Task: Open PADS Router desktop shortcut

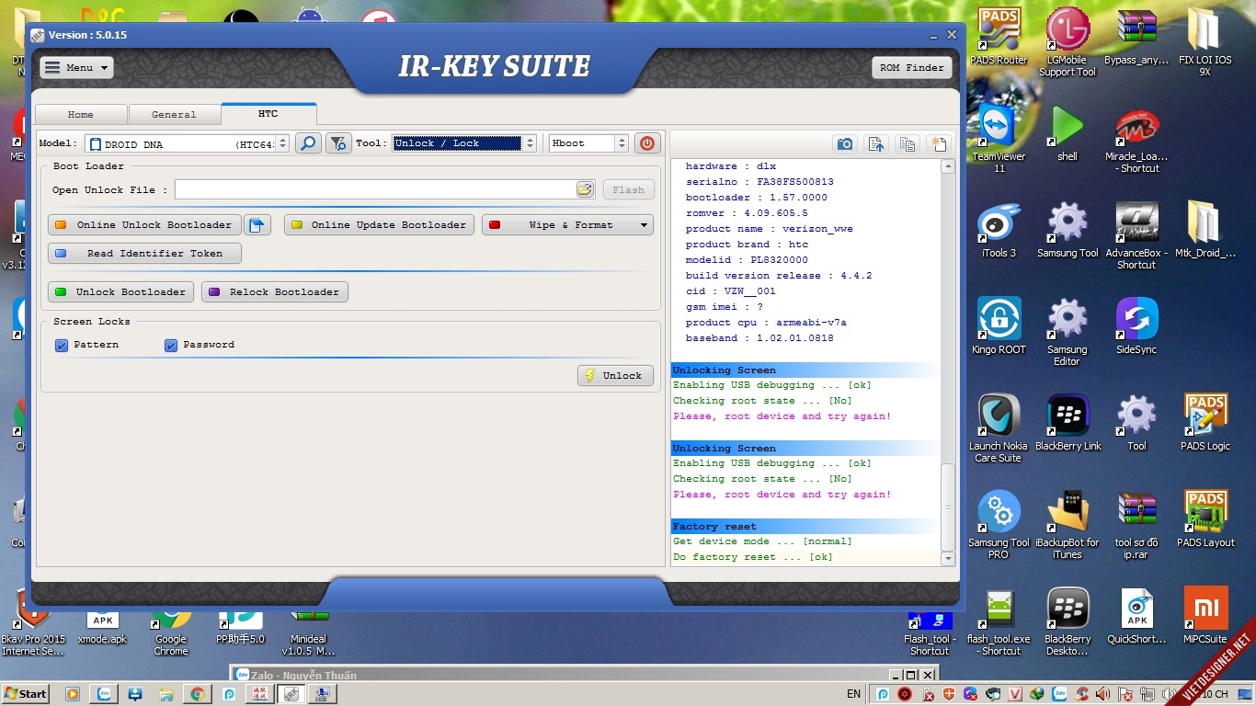Action: pos(999,37)
